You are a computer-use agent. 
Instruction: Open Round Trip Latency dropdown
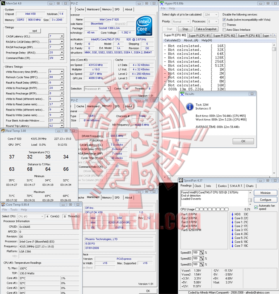tap(62, 126)
